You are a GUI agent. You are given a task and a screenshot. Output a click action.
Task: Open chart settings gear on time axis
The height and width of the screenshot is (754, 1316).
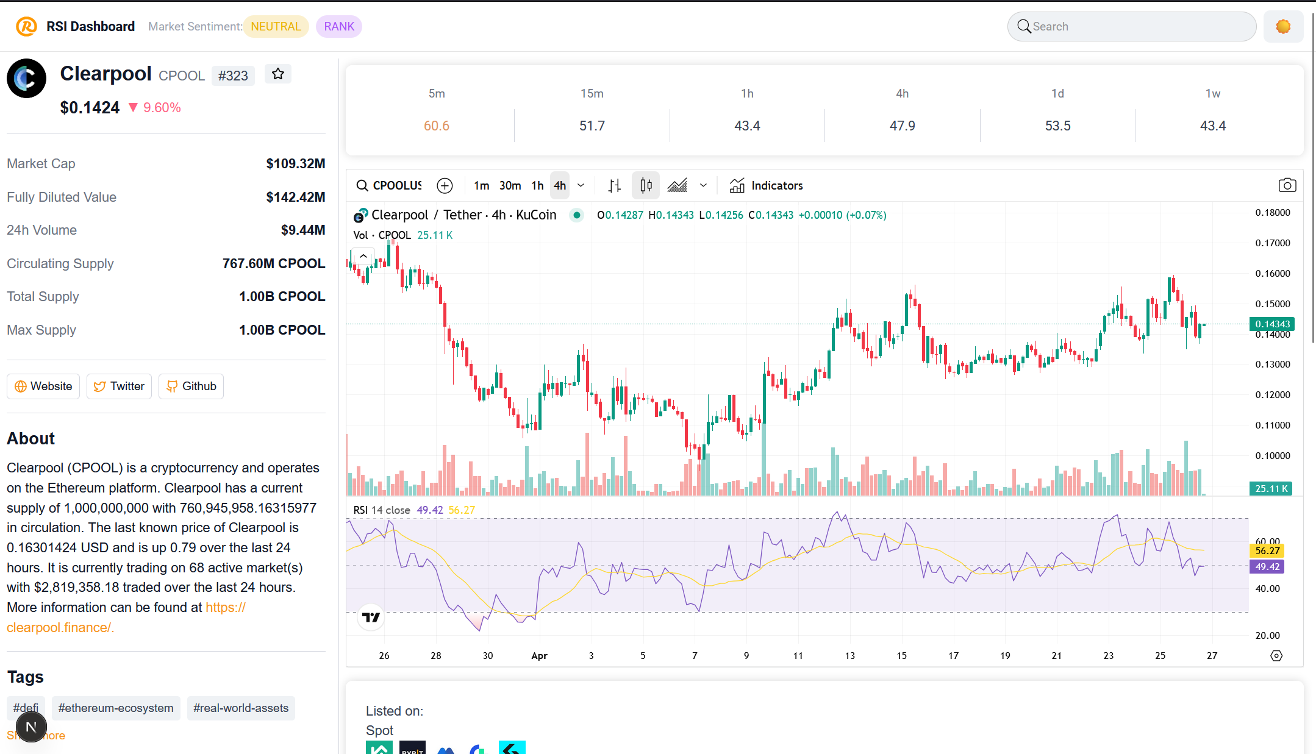pos(1276,656)
